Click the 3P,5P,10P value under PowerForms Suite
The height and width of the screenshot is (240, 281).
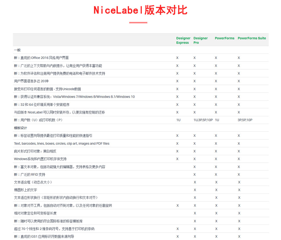click(x=245, y=120)
